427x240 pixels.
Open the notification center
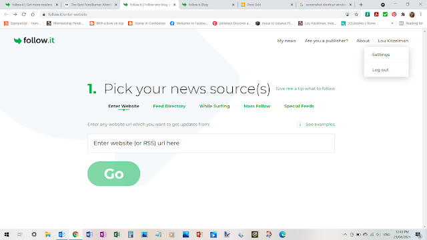point(418,235)
